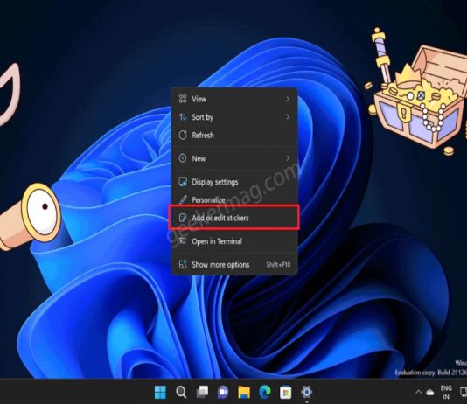The width and height of the screenshot is (467, 404).
Task: Open the New submenu entry
Action: coord(234,158)
